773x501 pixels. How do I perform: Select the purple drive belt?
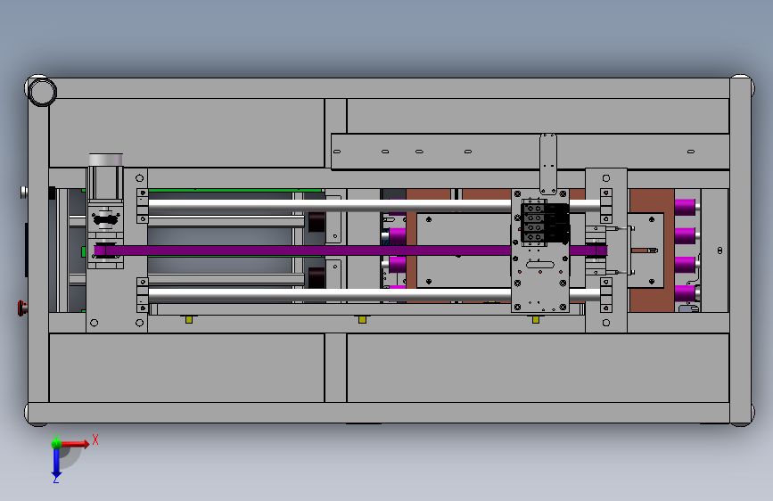point(350,250)
